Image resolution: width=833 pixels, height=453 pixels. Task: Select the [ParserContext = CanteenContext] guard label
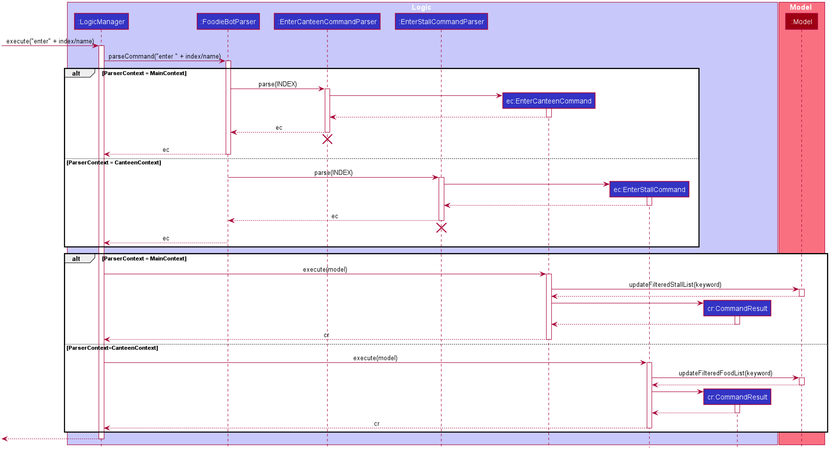(x=114, y=162)
